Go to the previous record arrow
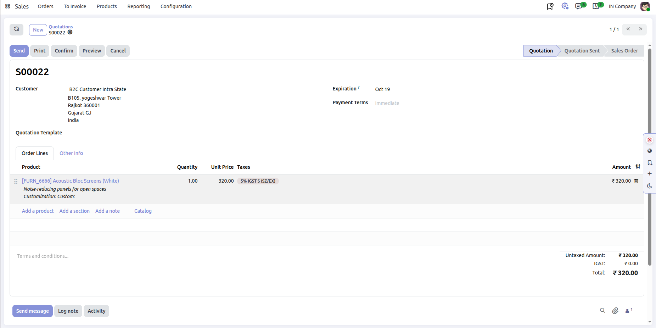 (x=628, y=29)
